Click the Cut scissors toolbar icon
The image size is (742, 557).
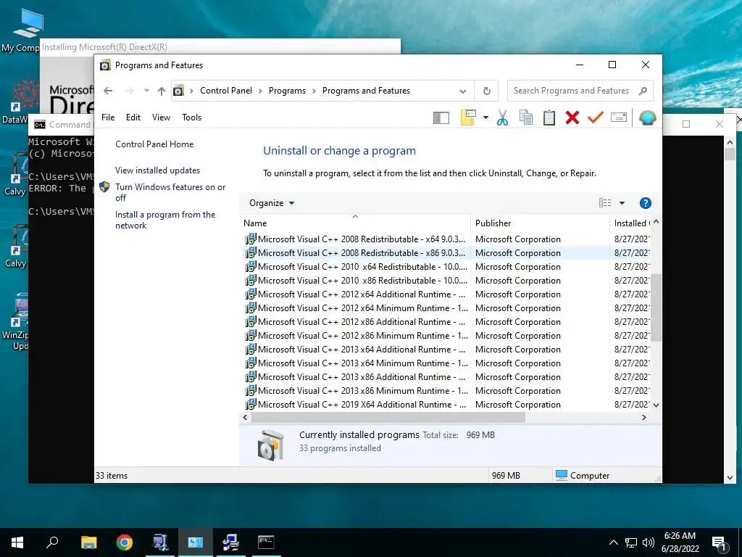click(x=503, y=117)
